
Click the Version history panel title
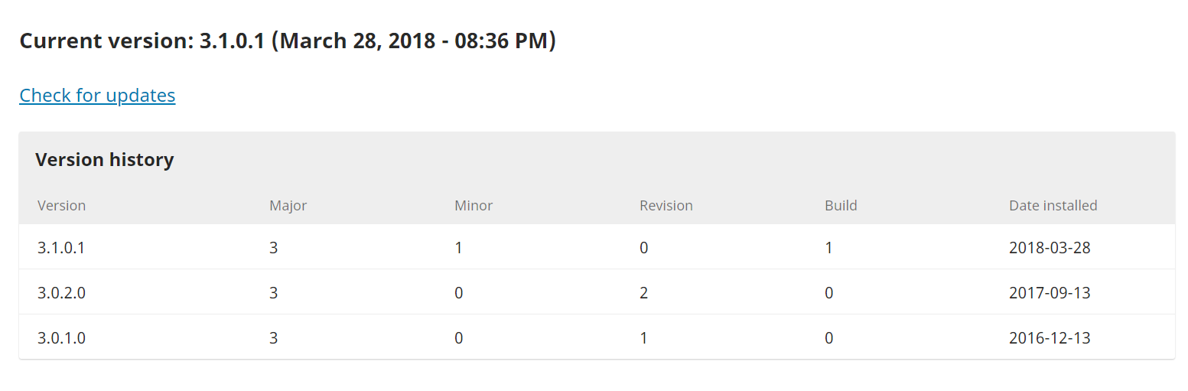pos(105,160)
